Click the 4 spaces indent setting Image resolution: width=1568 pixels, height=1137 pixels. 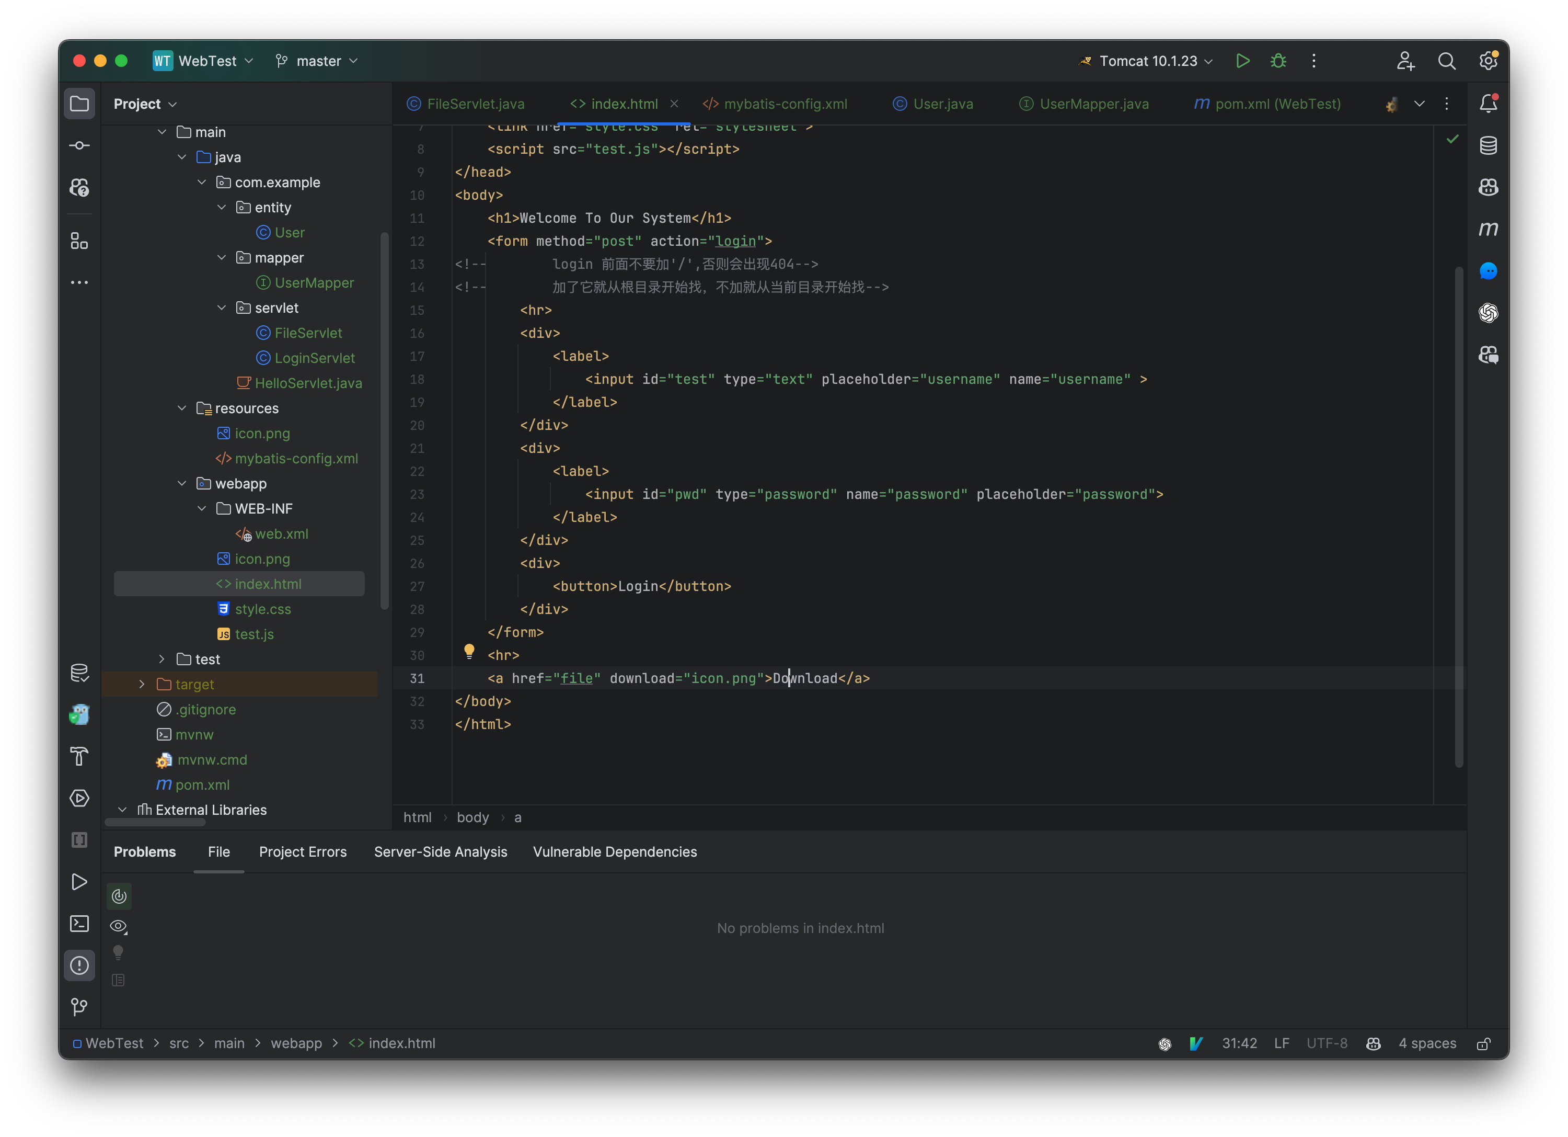(x=1427, y=1043)
